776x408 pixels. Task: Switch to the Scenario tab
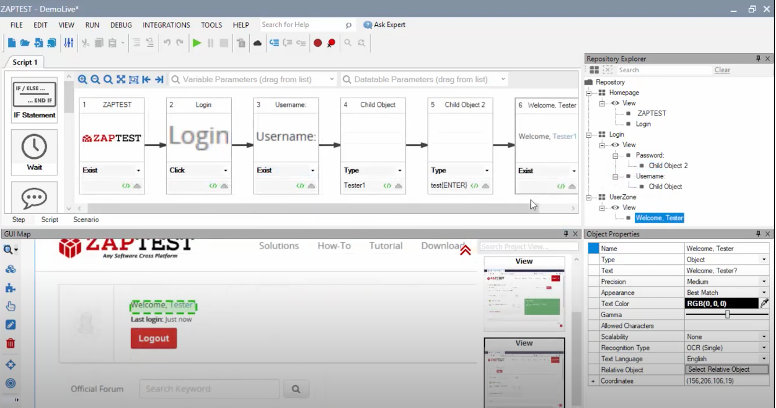click(86, 219)
